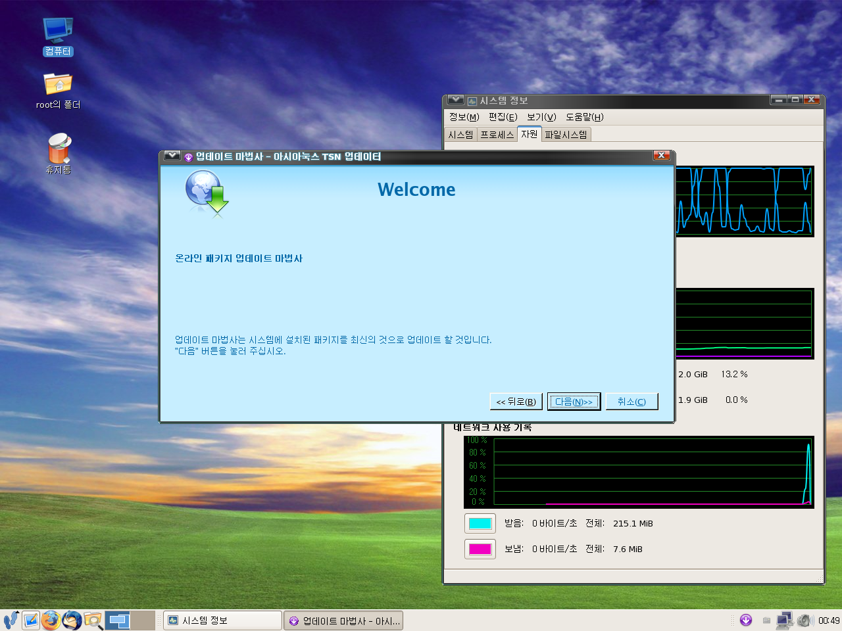Open the 정보(M) menu
Image resolution: width=842 pixels, height=631 pixels.
464,117
